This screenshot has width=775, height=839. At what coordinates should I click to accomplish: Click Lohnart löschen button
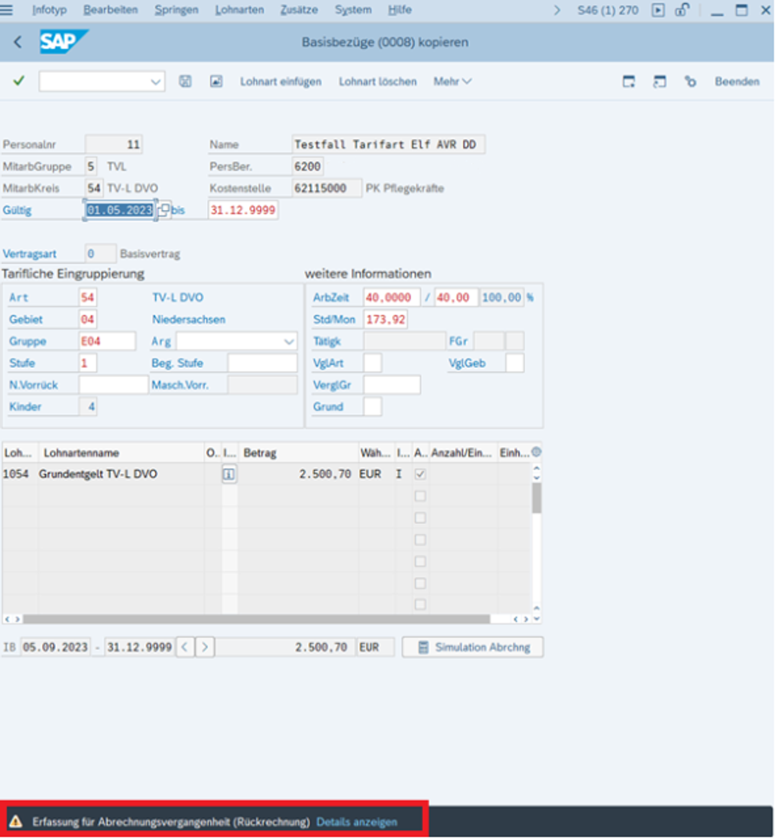coord(378,81)
